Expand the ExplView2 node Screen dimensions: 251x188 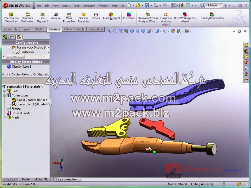click(14, 52)
